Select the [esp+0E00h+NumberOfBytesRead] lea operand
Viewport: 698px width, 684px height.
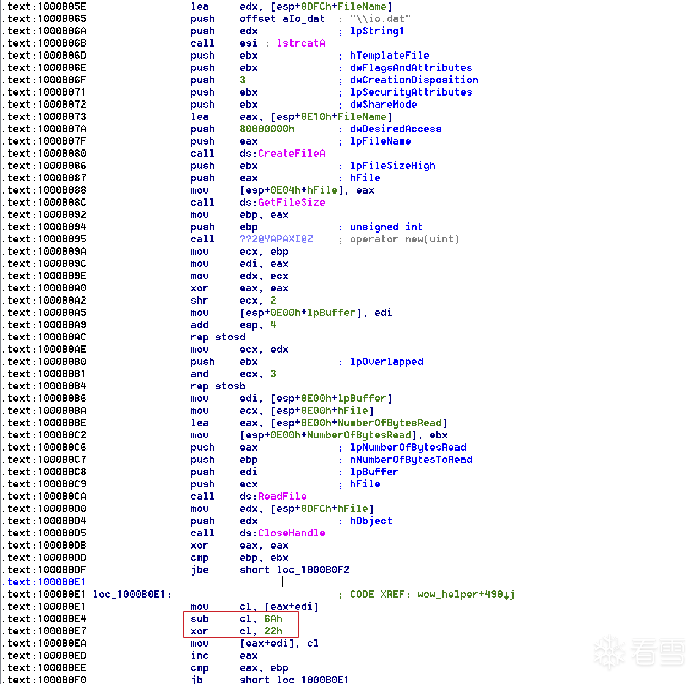tap(358, 423)
